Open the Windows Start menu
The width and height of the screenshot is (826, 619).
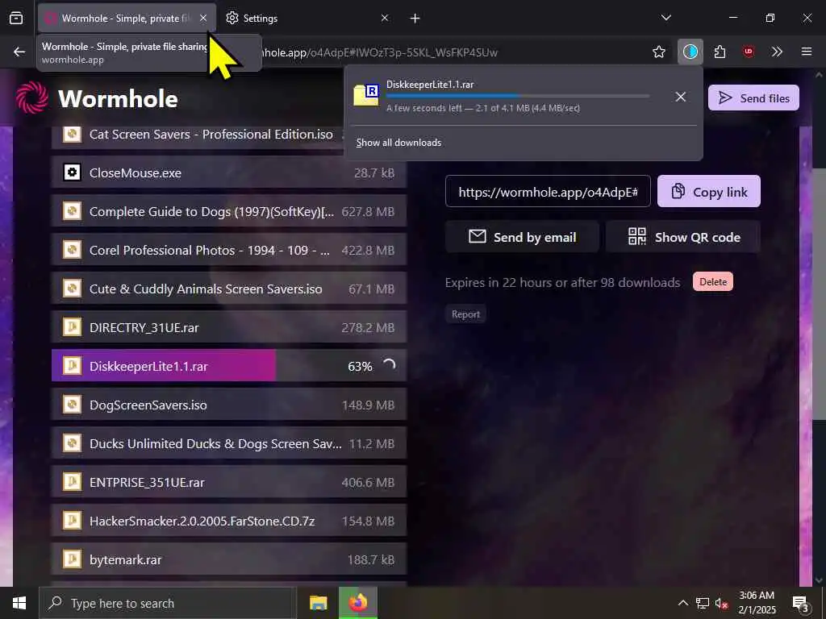[x=19, y=603]
